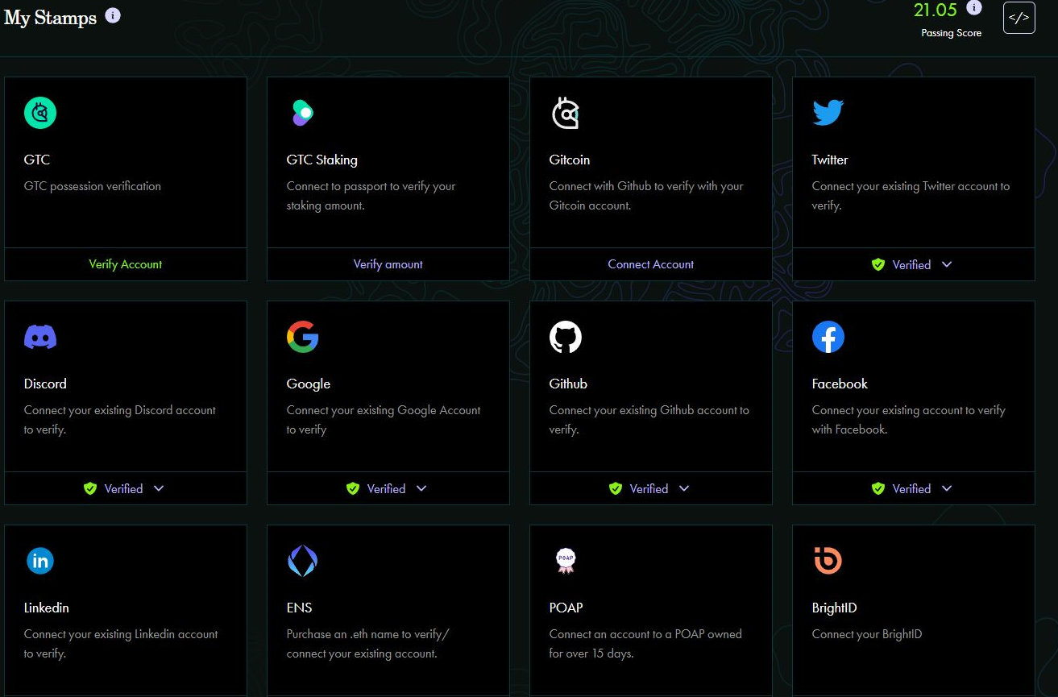Click the ENS diamond logo icon
This screenshot has height=697, width=1058.
[x=303, y=561]
